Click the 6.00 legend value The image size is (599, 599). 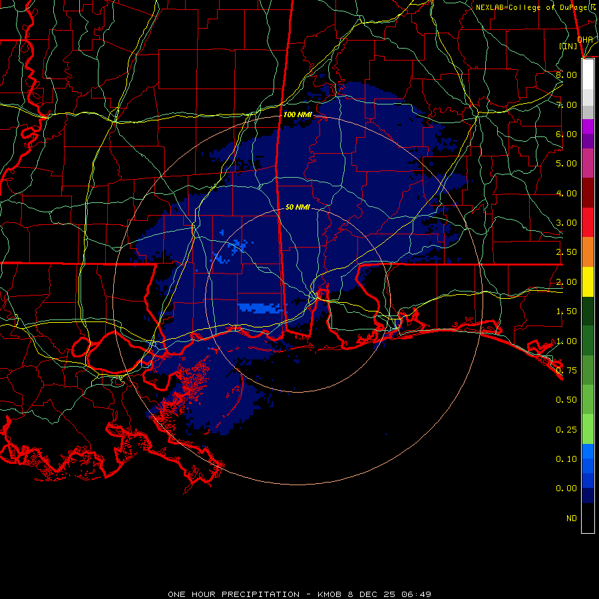566,134
